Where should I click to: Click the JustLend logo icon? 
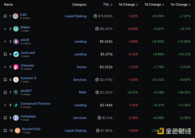pos(15,54)
